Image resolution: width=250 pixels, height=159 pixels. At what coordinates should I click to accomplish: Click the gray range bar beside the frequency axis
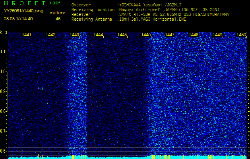[8, 91]
